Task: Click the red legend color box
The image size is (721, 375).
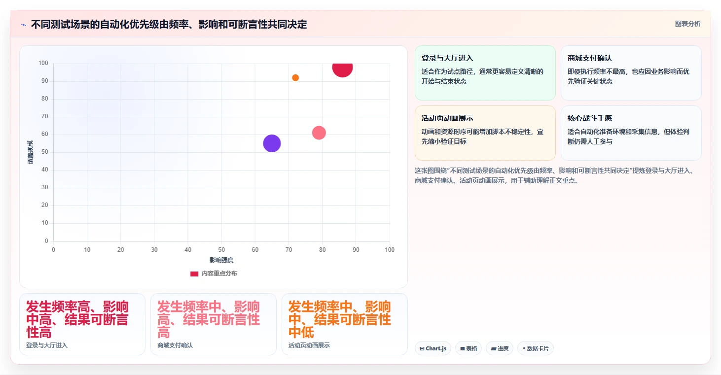Action: [x=194, y=273]
